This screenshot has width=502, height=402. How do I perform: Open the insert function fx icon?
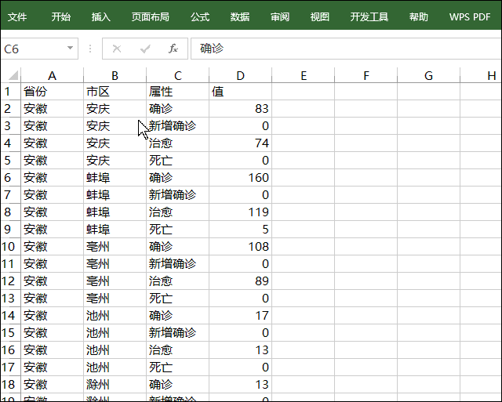coord(173,49)
